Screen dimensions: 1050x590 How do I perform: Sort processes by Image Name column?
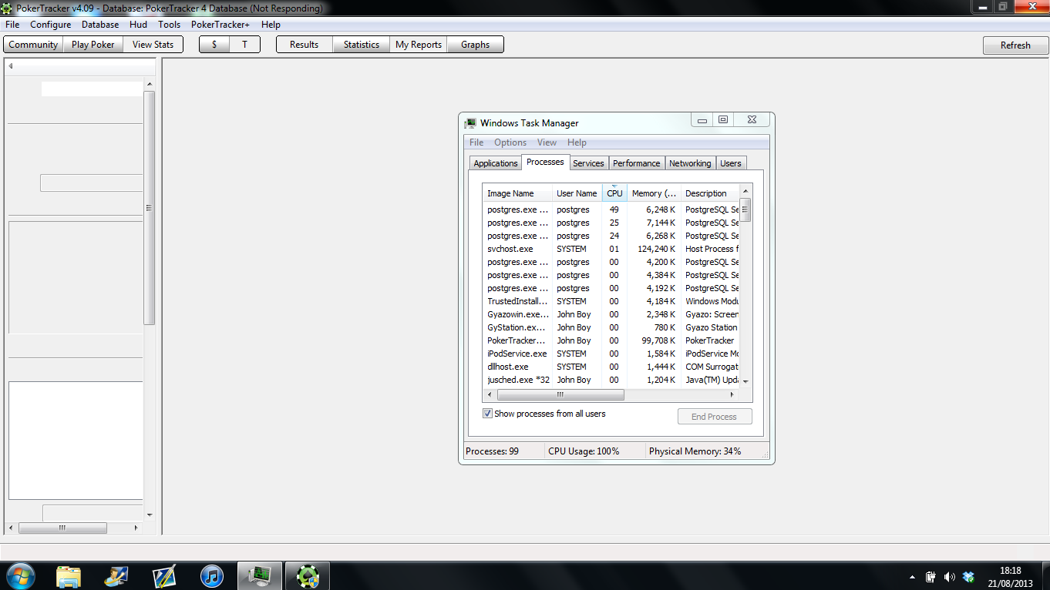click(x=517, y=193)
